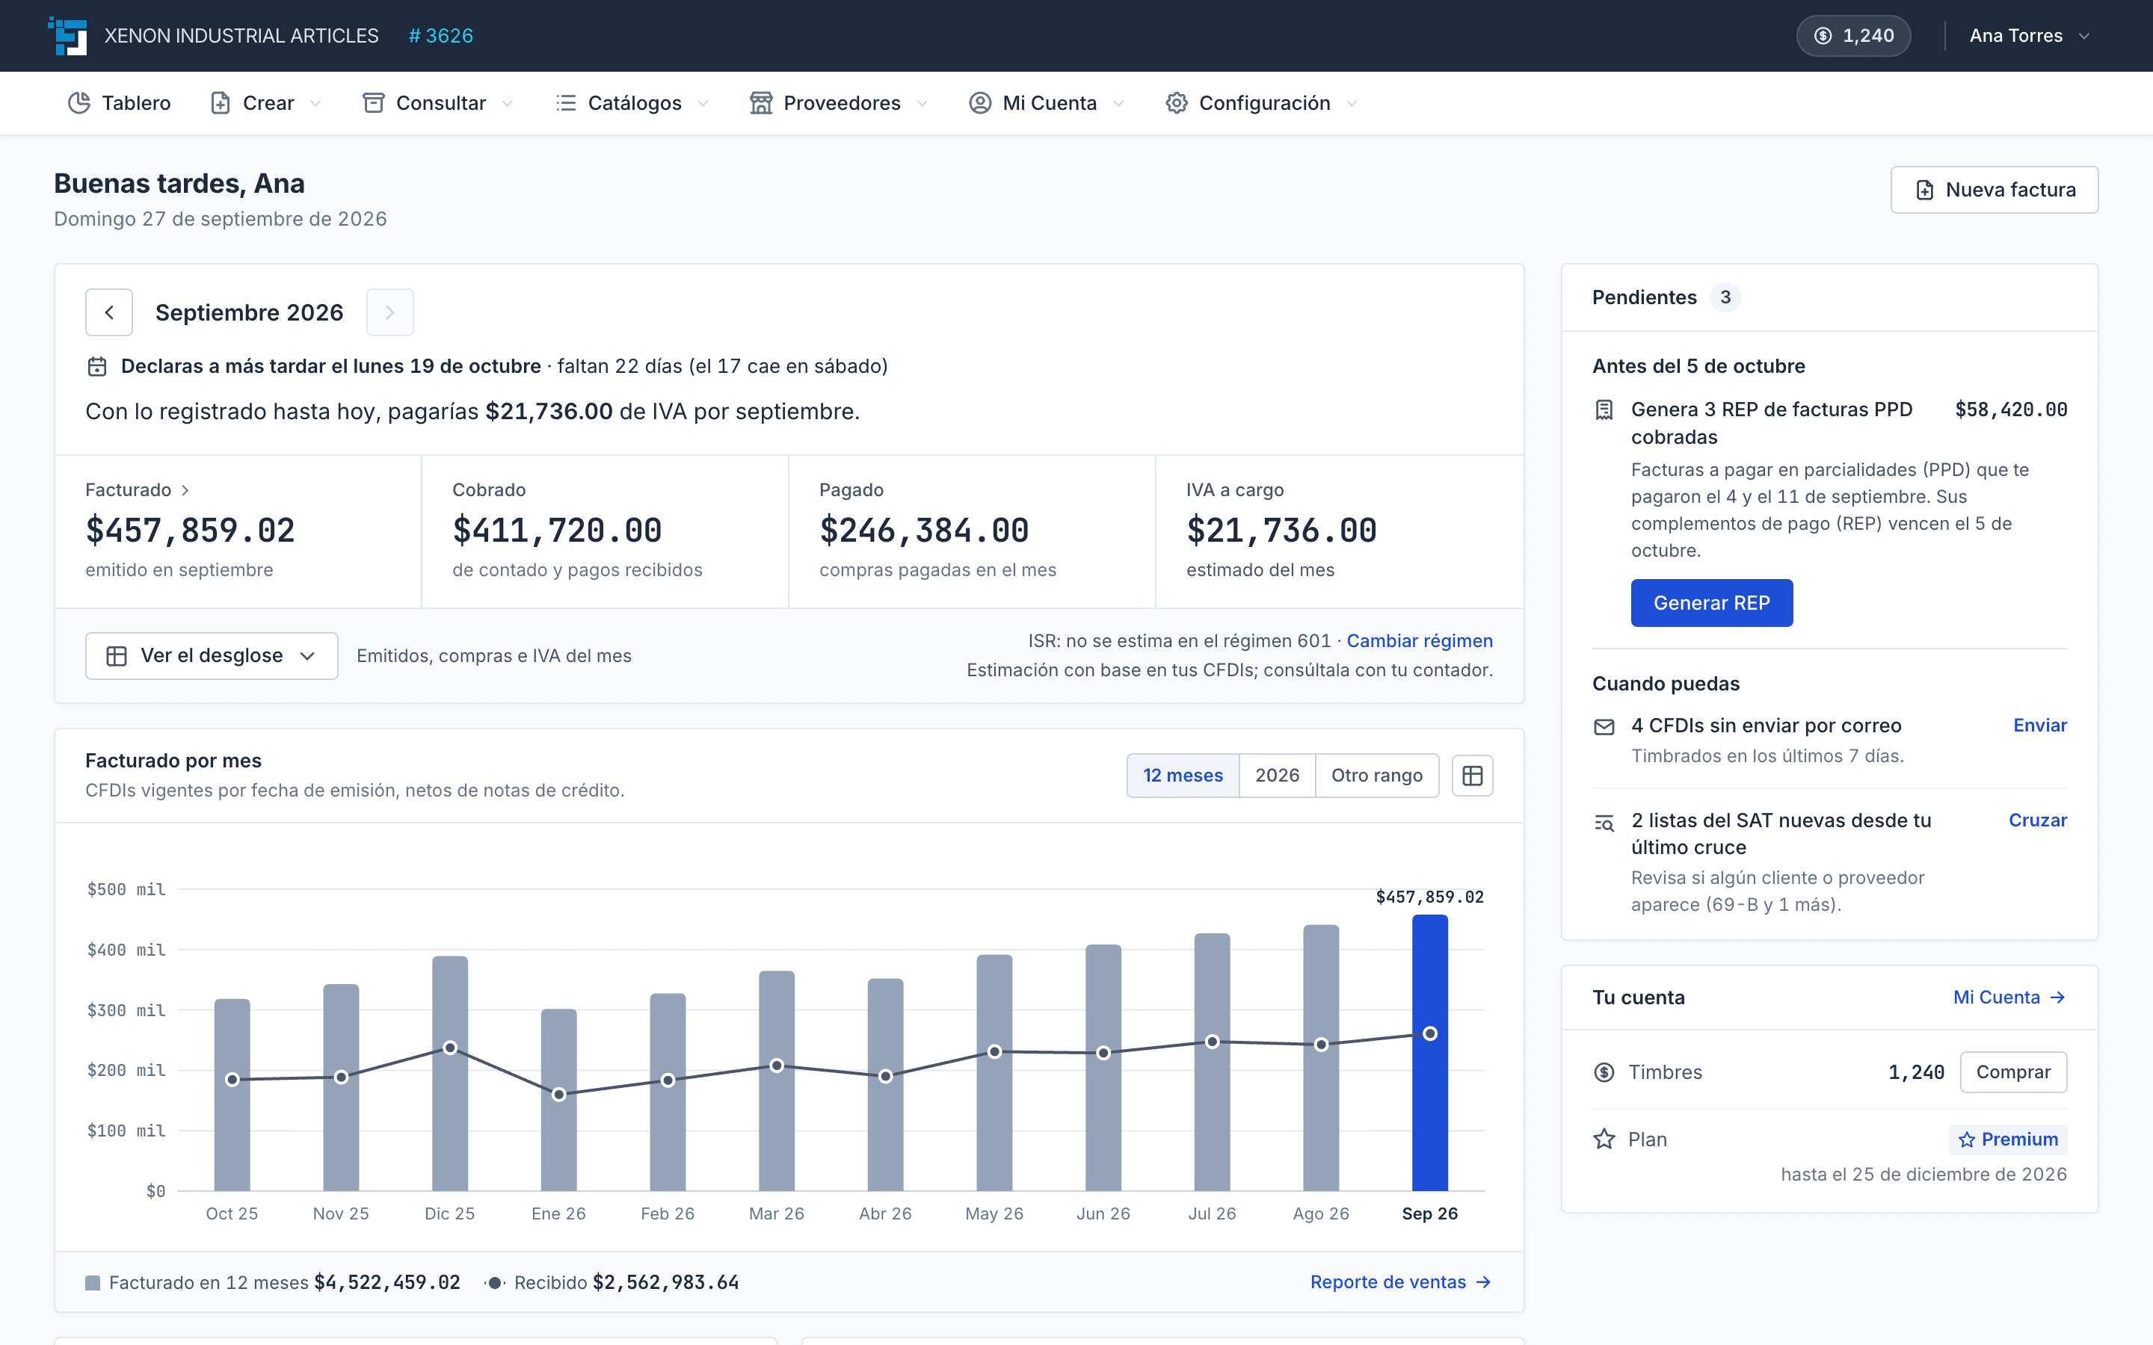The height and width of the screenshot is (1345, 2153).
Task: Open the Ana Torres user menu
Action: pyautogui.click(x=2028, y=36)
